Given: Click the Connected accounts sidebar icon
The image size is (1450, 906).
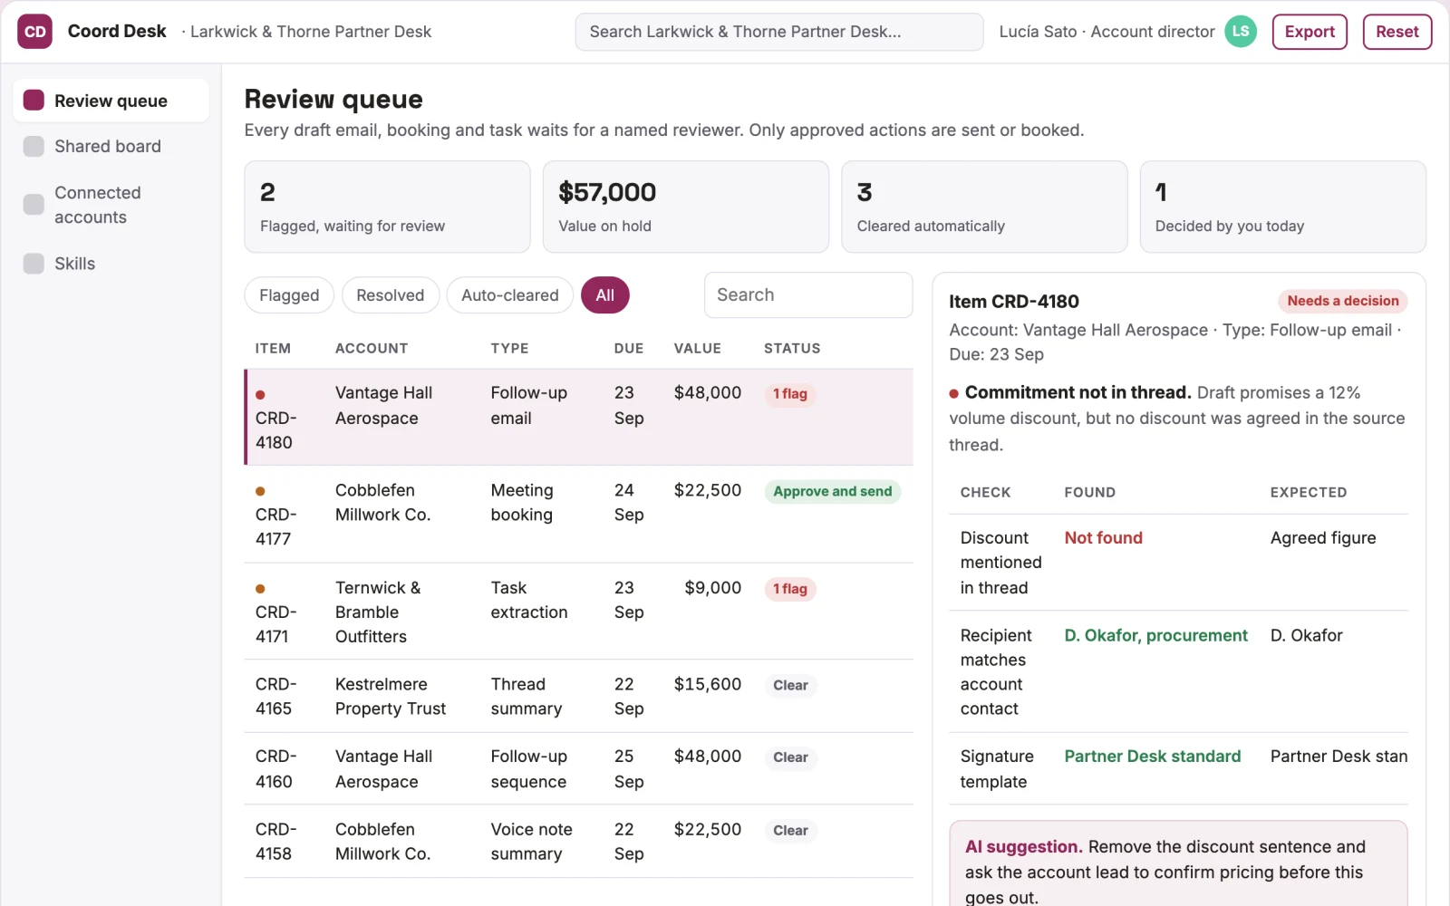Looking at the screenshot, I should click(x=34, y=205).
